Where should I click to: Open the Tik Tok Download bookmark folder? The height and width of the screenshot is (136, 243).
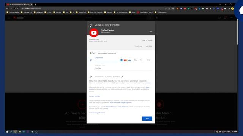(121, 12)
